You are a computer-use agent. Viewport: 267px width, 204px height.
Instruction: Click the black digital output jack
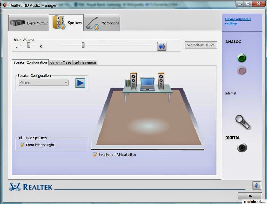point(242,147)
